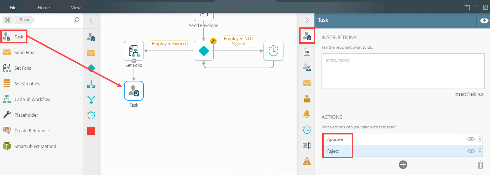490x175 pixels.
Task: Select the Set Folio toolbox item
Action: point(23,68)
